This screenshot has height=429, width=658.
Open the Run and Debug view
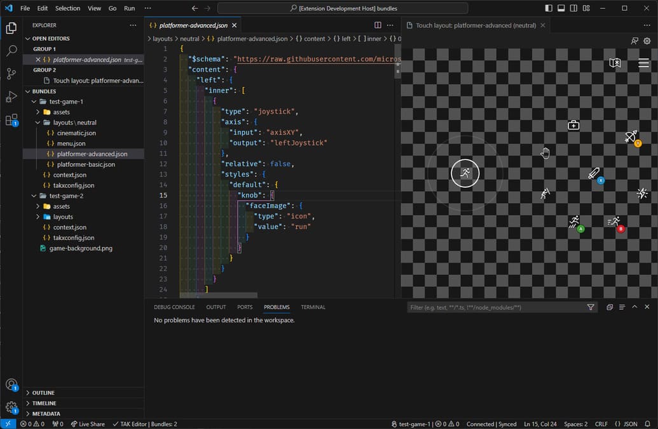[x=11, y=98]
